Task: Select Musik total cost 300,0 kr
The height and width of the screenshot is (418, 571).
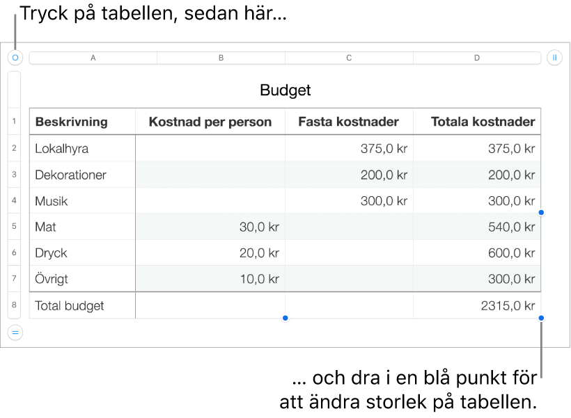Action: click(477, 201)
